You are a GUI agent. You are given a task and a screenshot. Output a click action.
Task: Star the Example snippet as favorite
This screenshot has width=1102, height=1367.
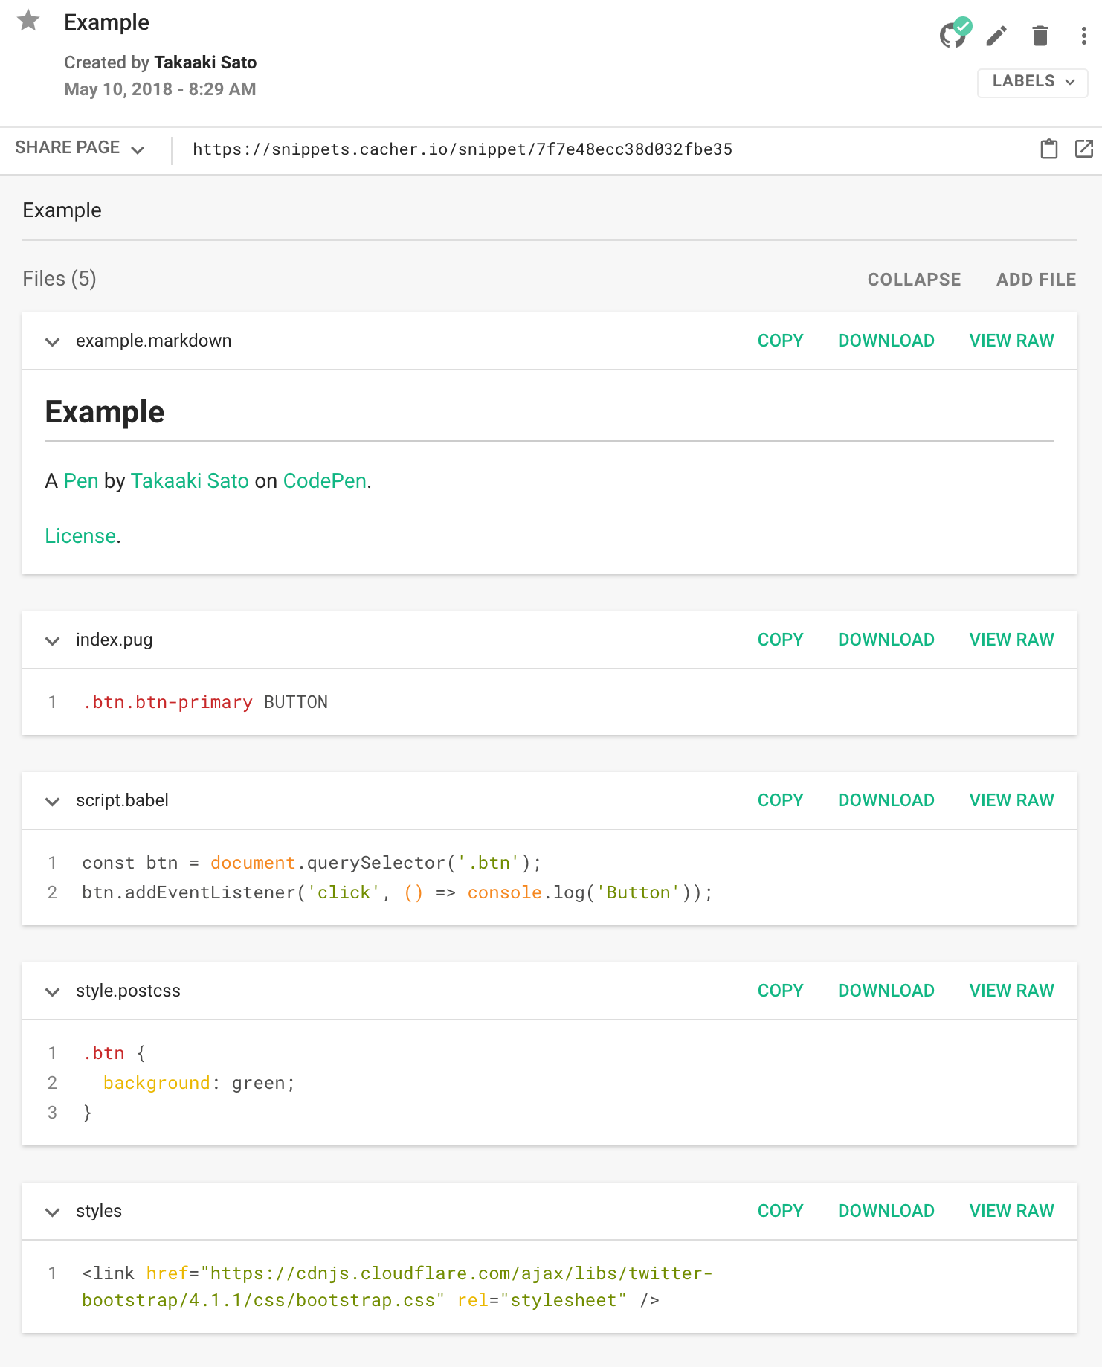point(28,21)
